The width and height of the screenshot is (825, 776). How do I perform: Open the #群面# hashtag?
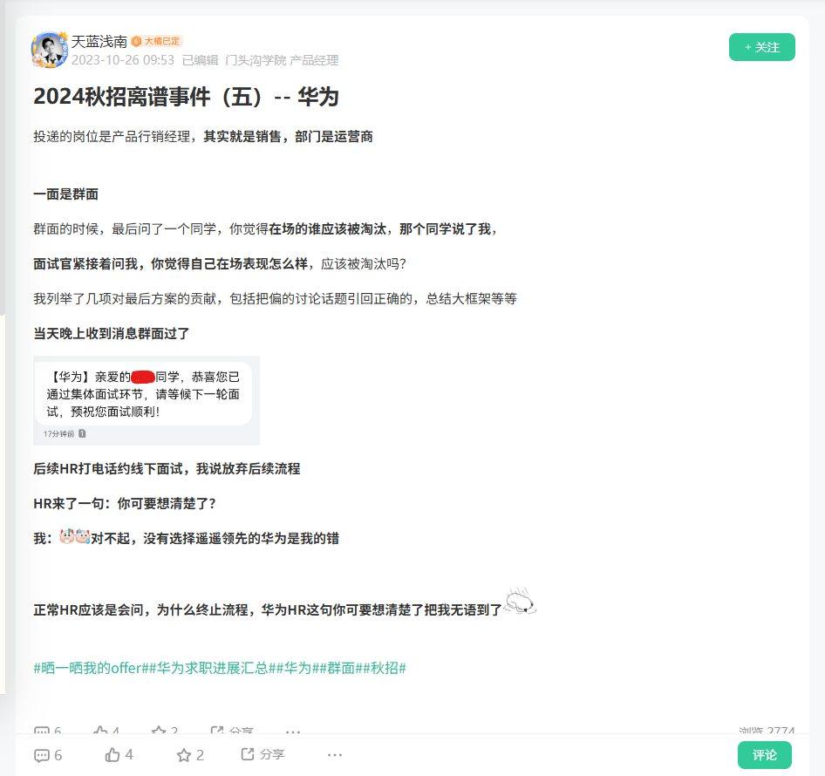click(x=341, y=668)
